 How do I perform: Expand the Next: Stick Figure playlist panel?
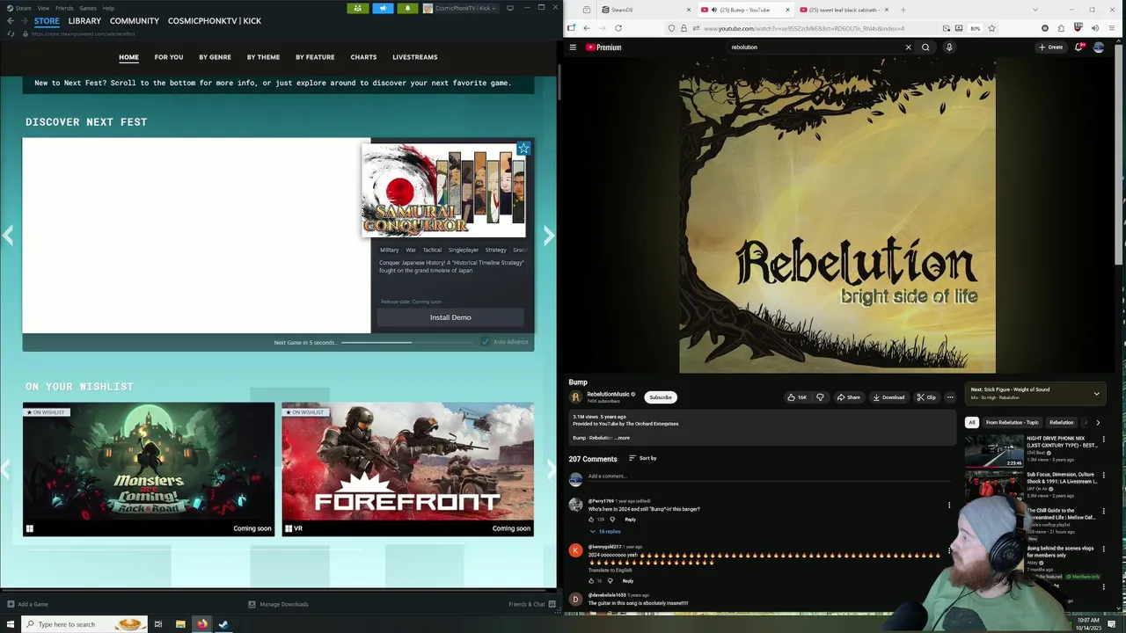(x=1096, y=394)
